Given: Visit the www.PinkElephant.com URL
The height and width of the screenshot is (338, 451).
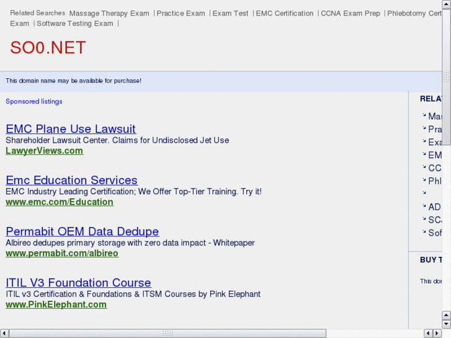Looking at the screenshot, I should click(x=56, y=305).
